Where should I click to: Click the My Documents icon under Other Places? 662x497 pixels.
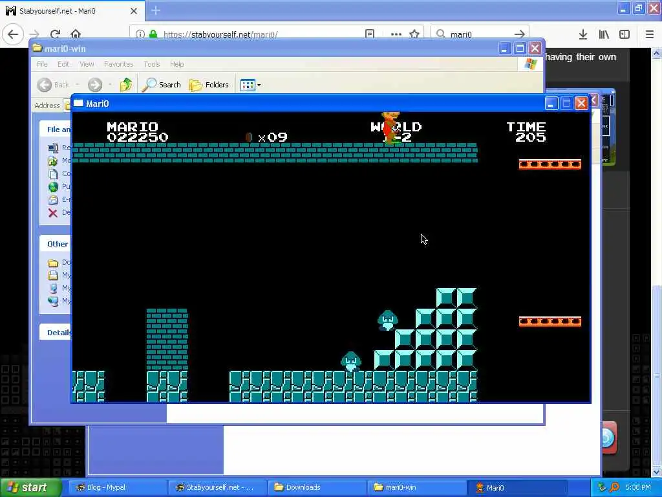pyautogui.click(x=53, y=276)
